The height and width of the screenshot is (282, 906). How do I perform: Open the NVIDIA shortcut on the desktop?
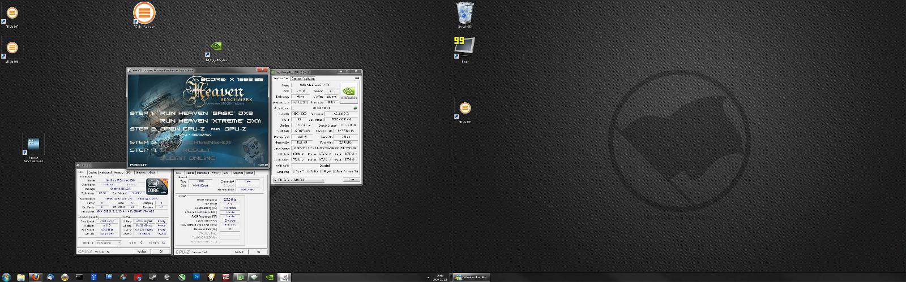click(216, 50)
